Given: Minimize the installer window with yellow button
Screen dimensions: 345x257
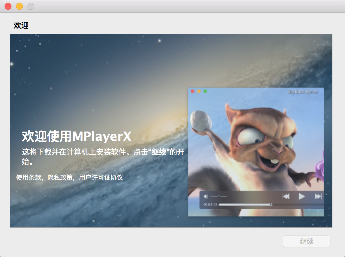Looking at the screenshot, I should tap(19, 6).
